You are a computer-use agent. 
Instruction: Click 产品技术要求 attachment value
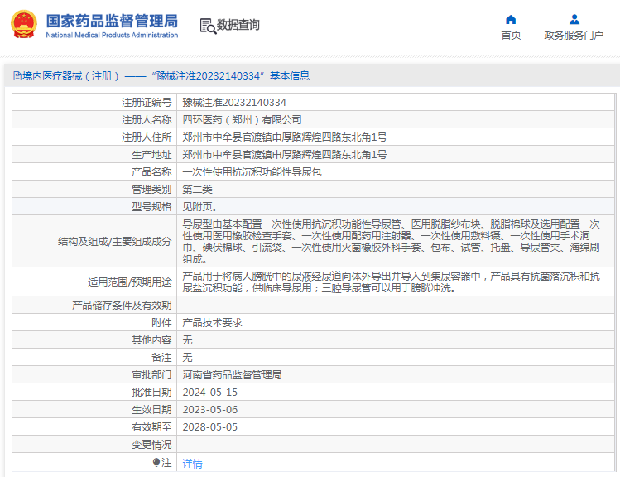[x=213, y=323]
